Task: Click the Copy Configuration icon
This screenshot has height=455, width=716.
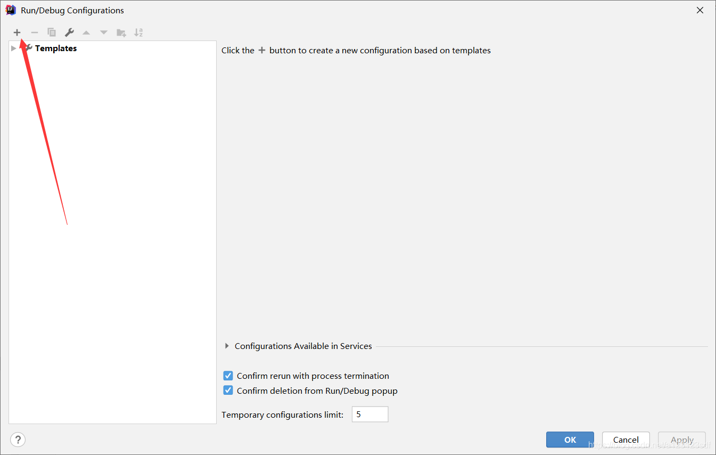Action: (x=52, y=32)
